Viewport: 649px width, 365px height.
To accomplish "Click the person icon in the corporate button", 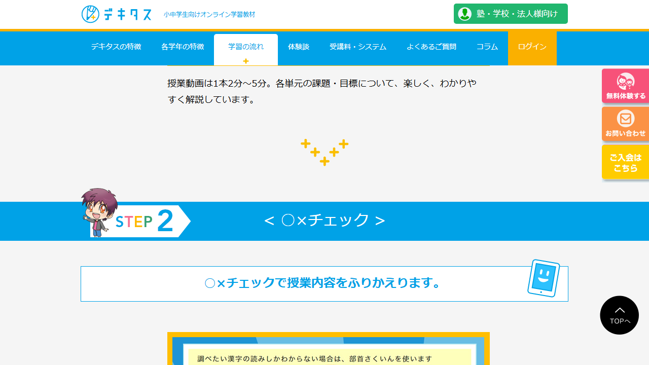I will coord(465,14).
